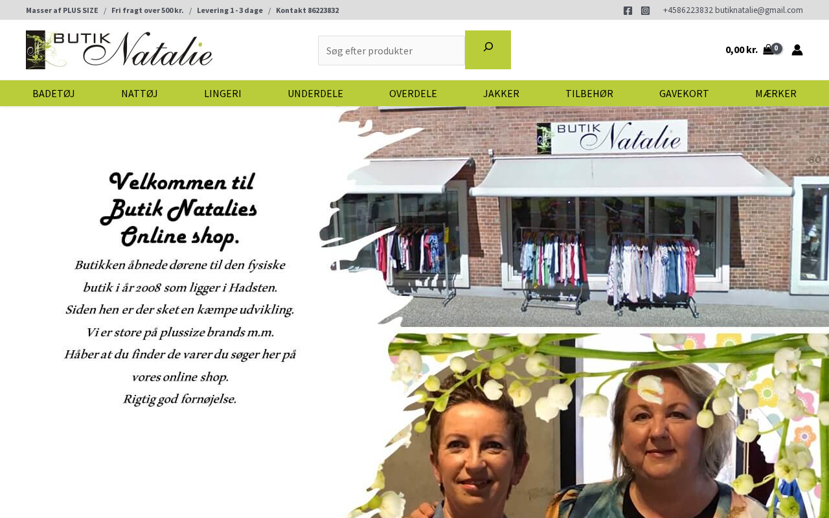Click the cart item count badge

click(777, 48)
